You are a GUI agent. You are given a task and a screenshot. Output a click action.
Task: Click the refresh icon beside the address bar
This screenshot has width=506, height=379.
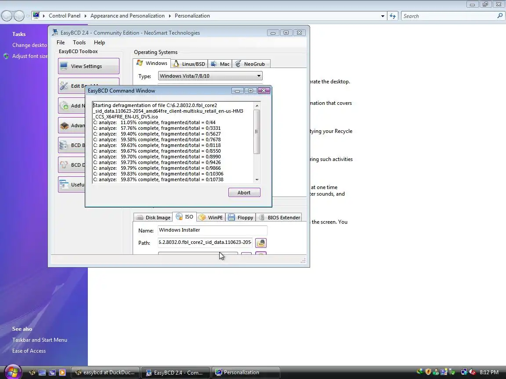393,16
